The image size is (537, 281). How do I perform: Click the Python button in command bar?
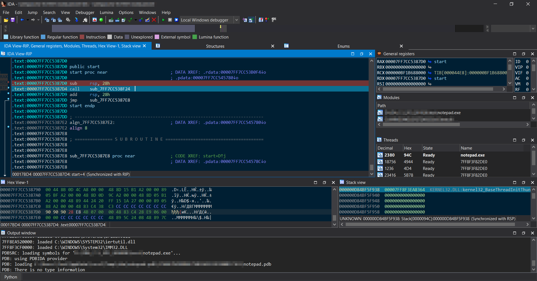11,277
